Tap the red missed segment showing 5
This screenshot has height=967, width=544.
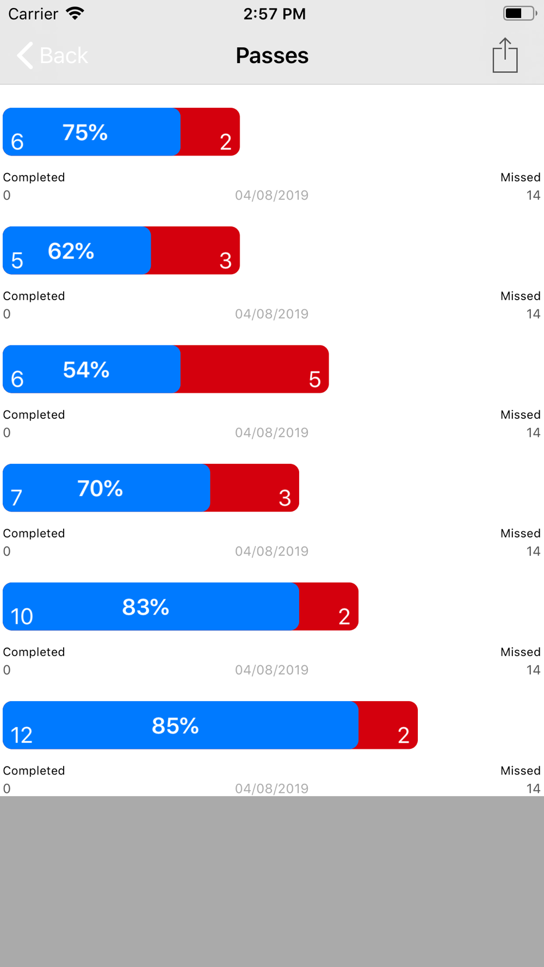255,369
